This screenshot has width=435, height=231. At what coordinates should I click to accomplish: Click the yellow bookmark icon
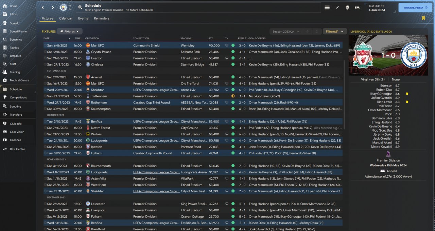coord(423,18)
